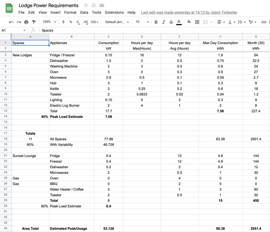Toggle strikethrough formatting

[x=171, y=22]
